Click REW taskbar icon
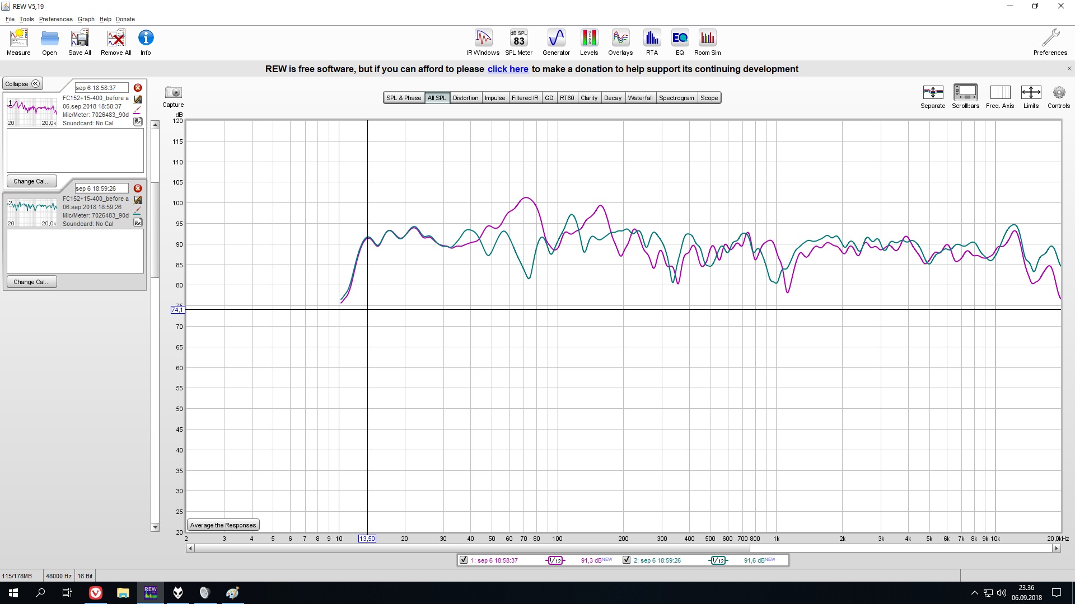1075x604 pixels. [151, 593]
